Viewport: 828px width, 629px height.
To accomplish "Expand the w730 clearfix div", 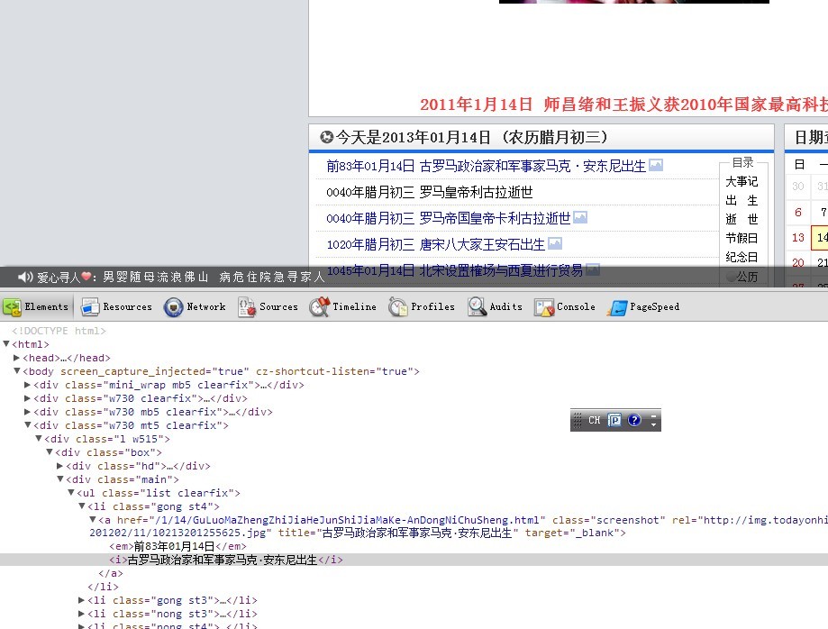I will pos(27,398).
